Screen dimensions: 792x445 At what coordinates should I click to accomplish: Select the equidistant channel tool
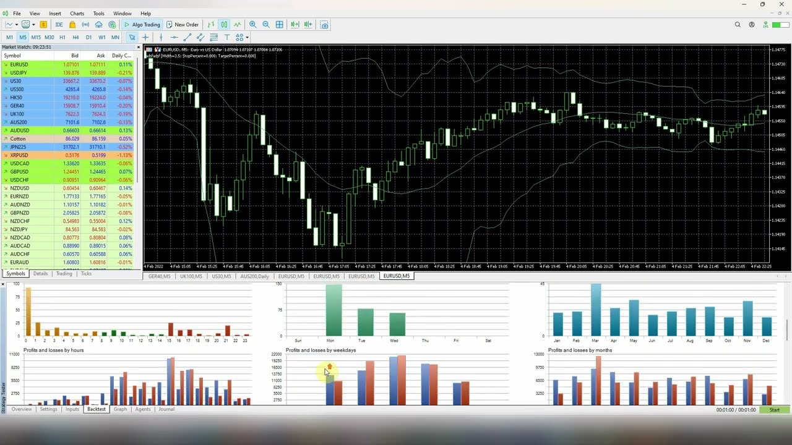200,38
